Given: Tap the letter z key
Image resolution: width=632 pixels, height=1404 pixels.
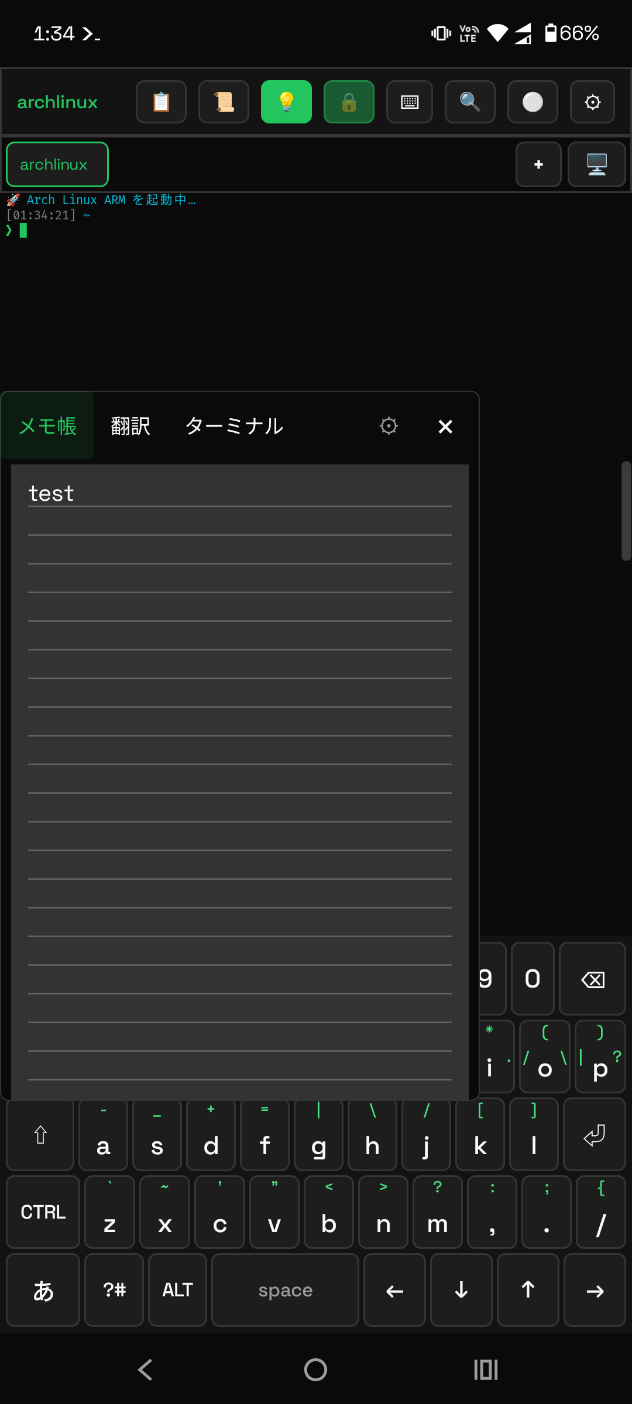Looking at the screenshot, I should 109,1212.
